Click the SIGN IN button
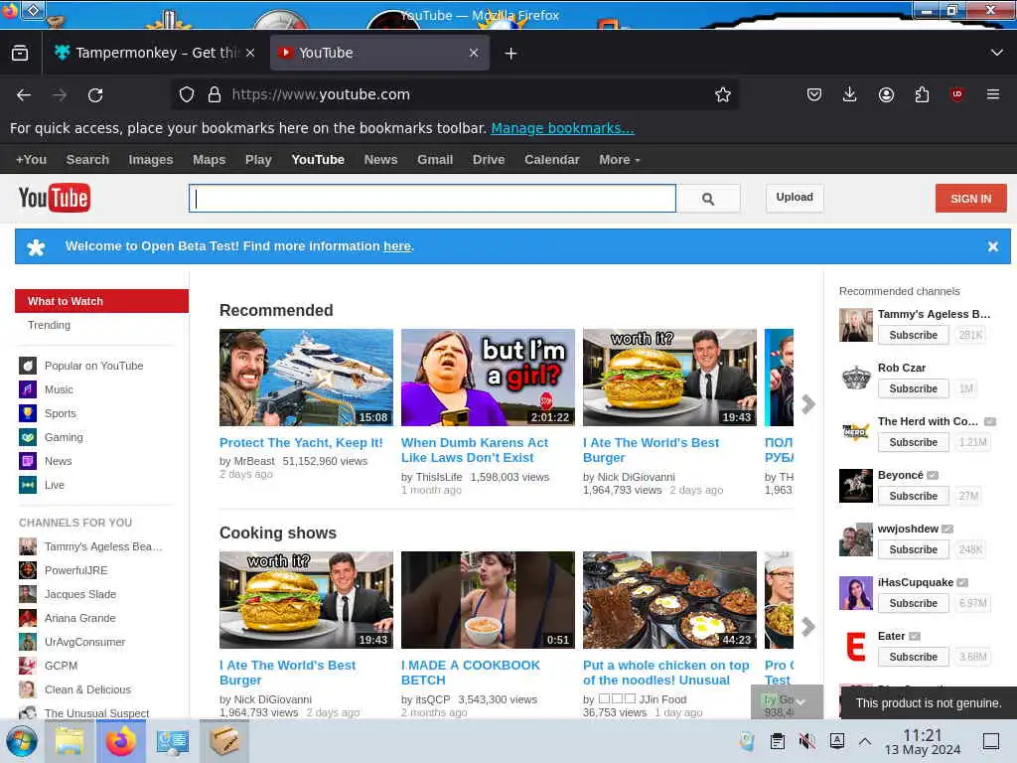Screen dimensions: 1017x763 971,199
